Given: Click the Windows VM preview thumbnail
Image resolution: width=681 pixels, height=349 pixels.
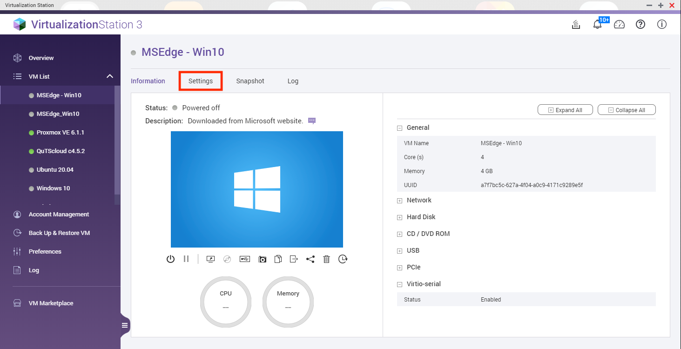Looking at the screenshot, I should 257,189.
